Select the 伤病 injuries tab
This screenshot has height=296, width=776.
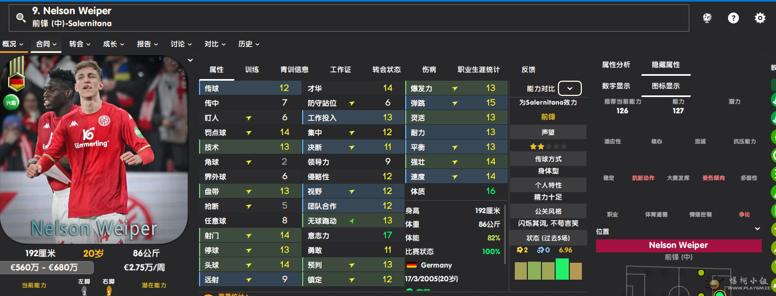[429, 70]
